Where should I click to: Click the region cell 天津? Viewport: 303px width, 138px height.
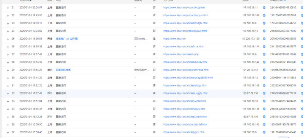(50, 39)
